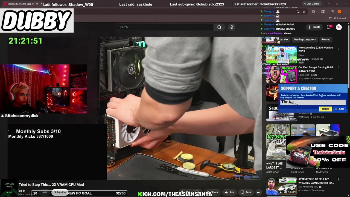
Task: Open the YouTube account avatar menu
Action: tap(339, 27)
